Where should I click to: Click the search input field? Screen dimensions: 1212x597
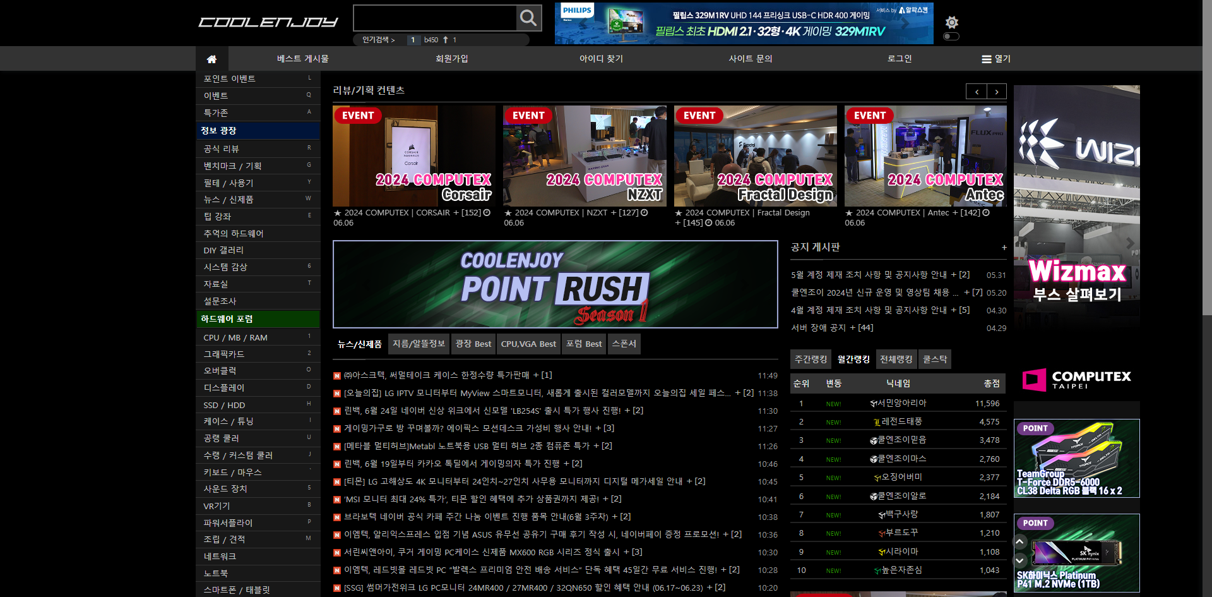click(x=435, y=18)
